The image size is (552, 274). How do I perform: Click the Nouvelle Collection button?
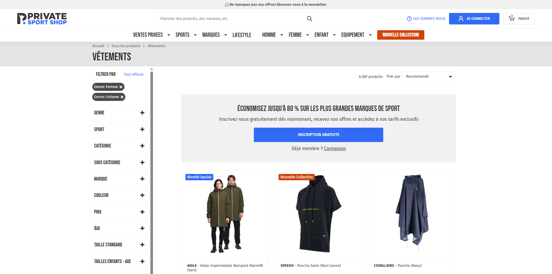point(400,35)
